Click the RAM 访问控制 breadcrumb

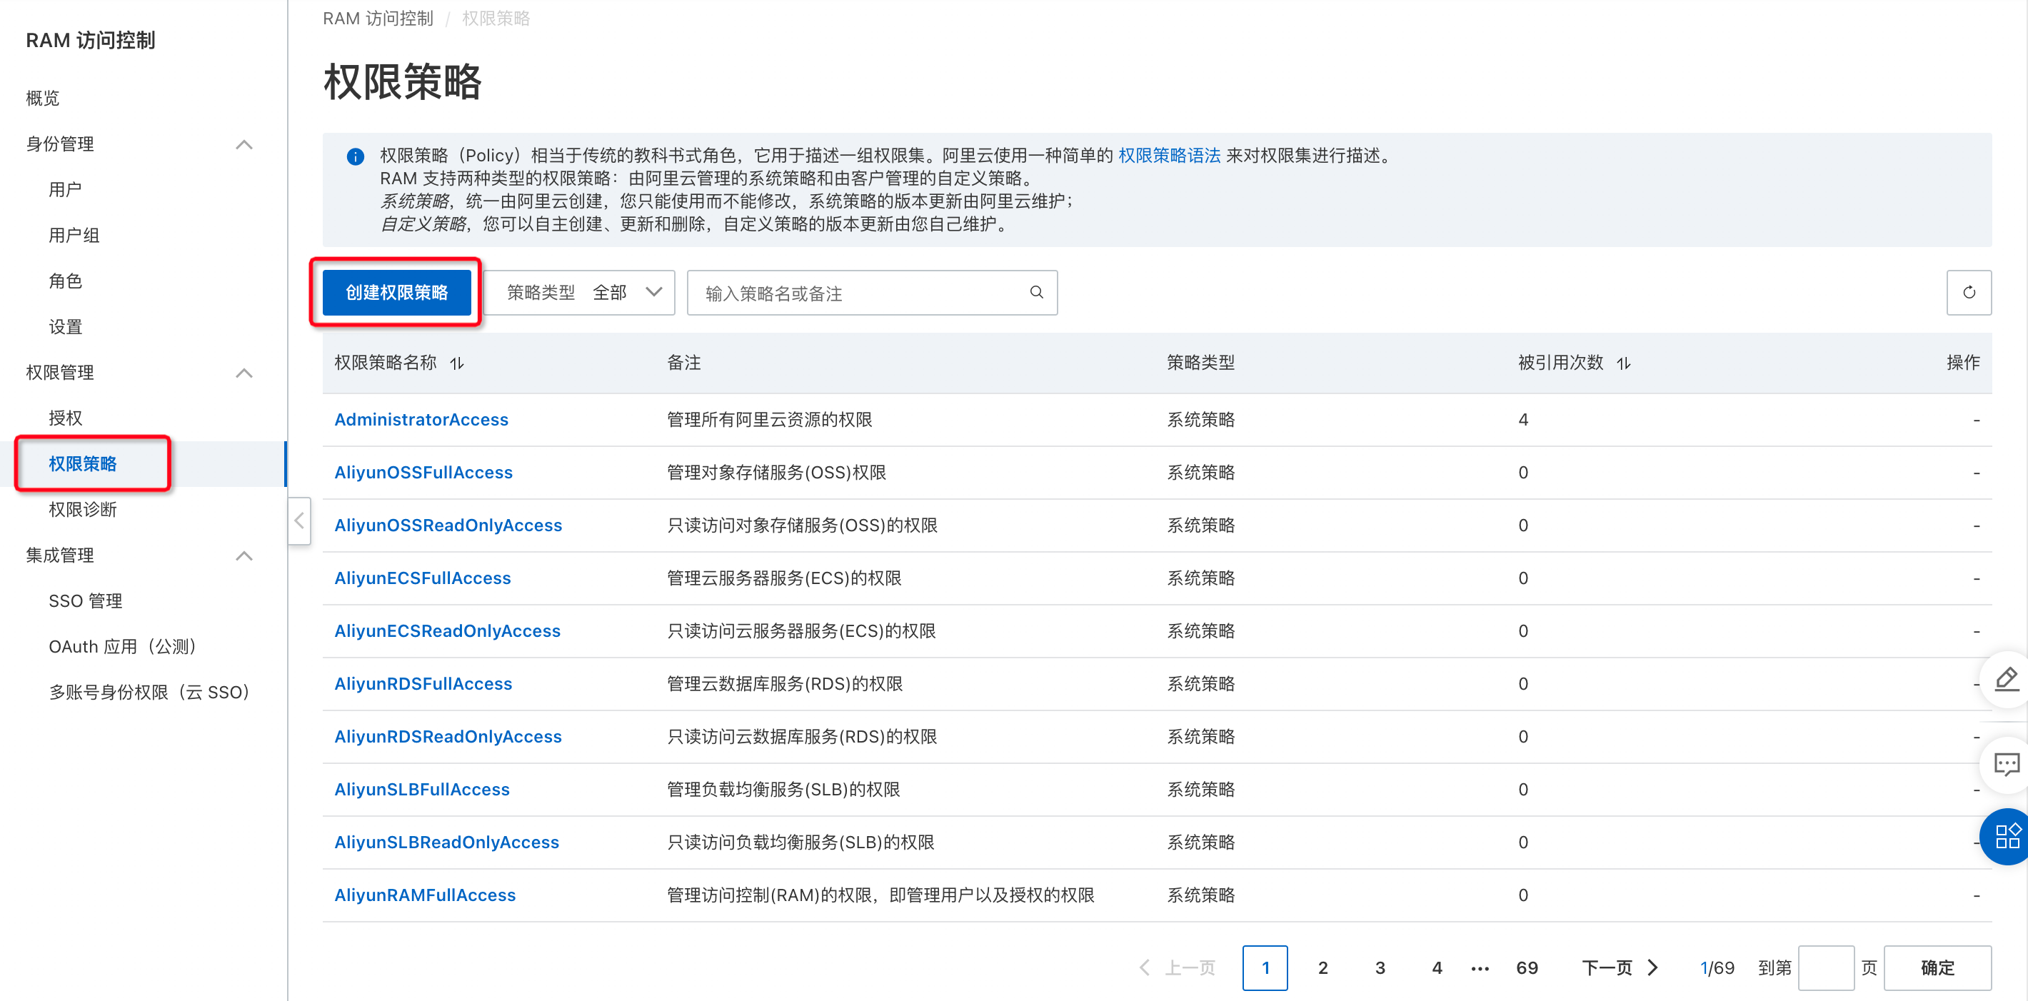(x=378, y=18)
